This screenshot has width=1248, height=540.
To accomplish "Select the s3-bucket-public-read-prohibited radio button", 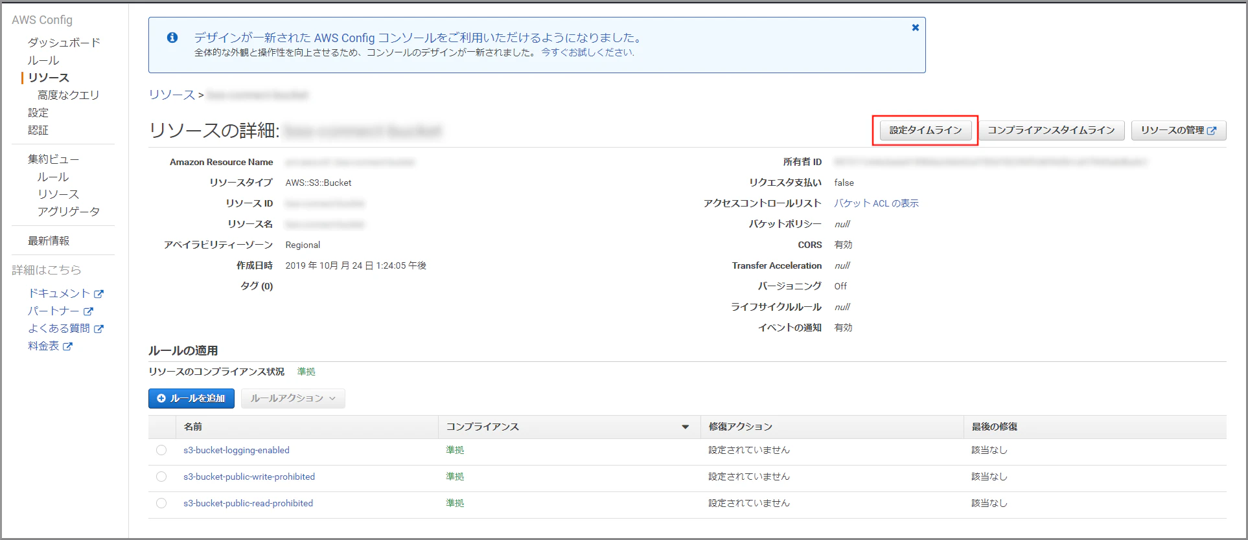I will point(161,503).
